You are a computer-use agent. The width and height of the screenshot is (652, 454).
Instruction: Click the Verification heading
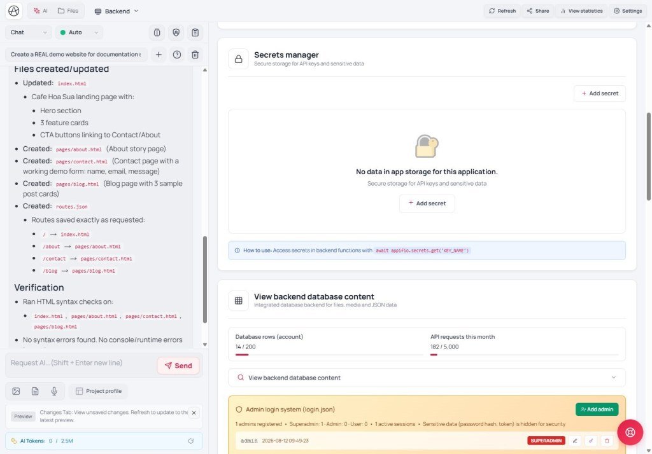click(39, 287)
